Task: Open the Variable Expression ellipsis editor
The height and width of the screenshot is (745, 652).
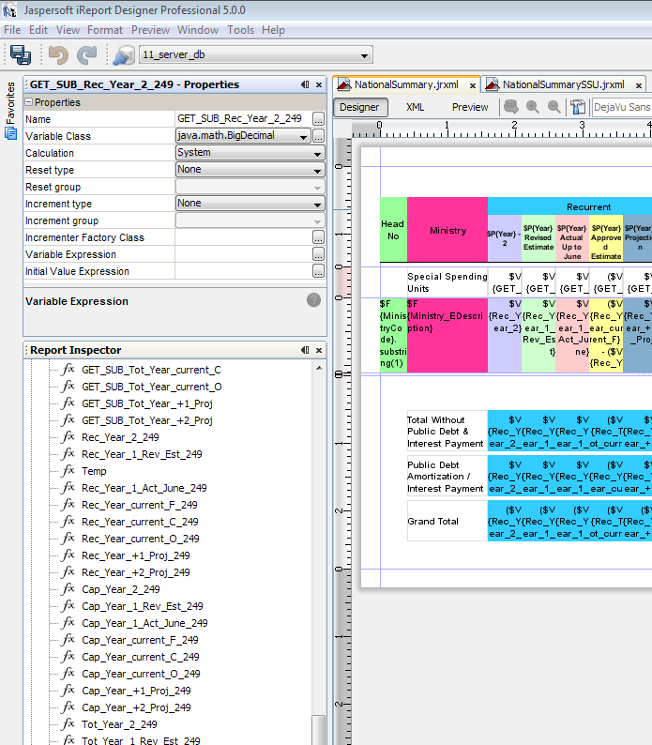Action: (x=318, y=254)
